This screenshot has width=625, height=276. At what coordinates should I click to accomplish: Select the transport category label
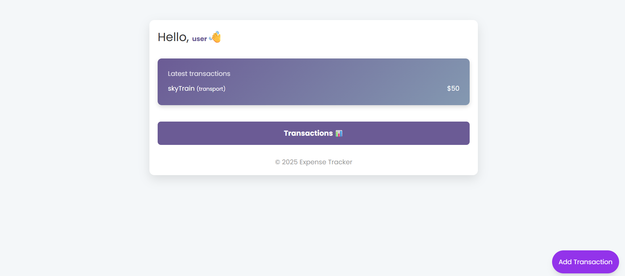(211, 89)
